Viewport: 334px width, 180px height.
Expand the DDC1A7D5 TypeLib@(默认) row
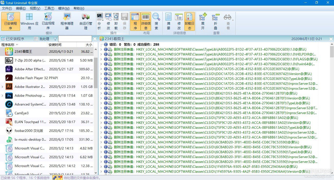(101, 79)
